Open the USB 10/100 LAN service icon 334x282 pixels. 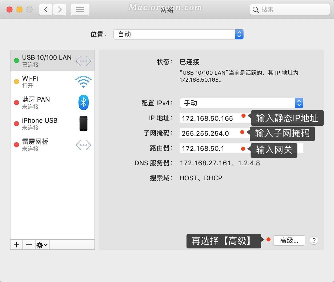pyautogui.click(x=83, y=61)
